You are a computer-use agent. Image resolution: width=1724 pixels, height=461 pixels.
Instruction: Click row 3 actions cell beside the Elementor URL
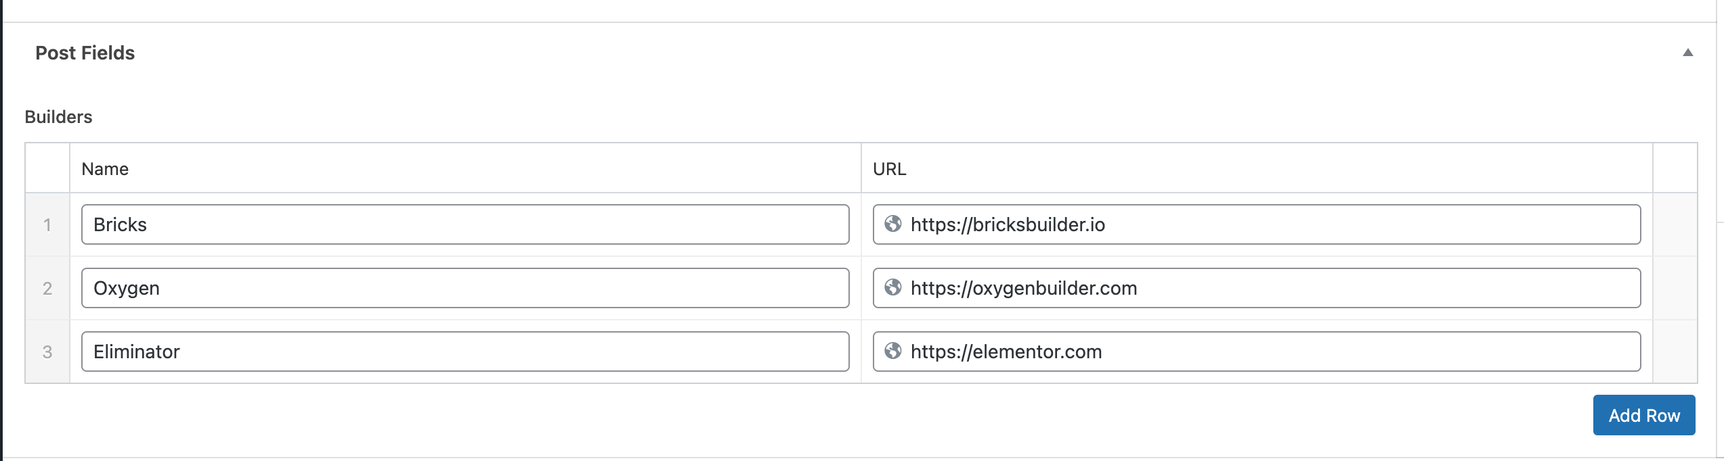point(1675,351)
